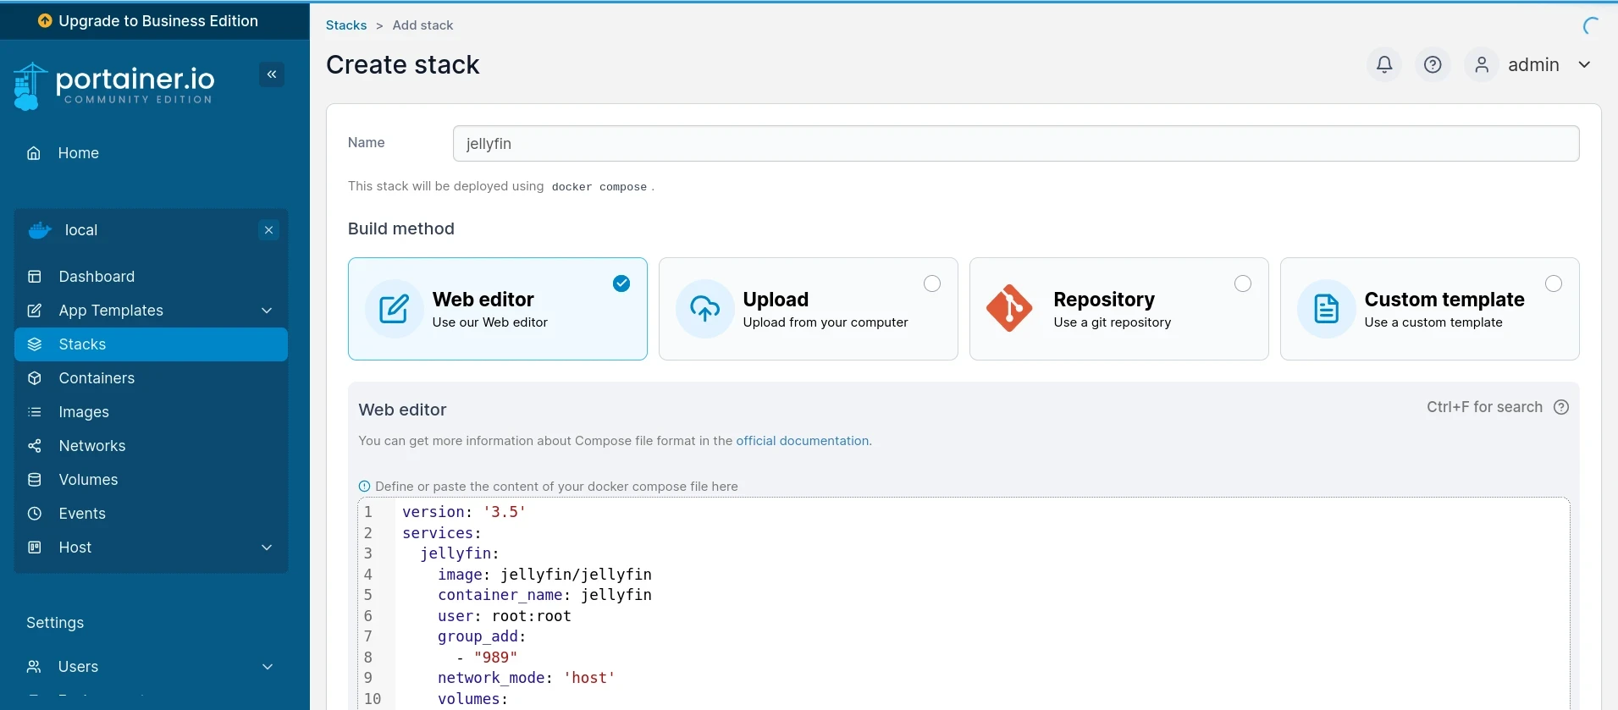Open the help question mark icon
Viewport: 1618px width, 710px height.
[x=1433, y=64]
